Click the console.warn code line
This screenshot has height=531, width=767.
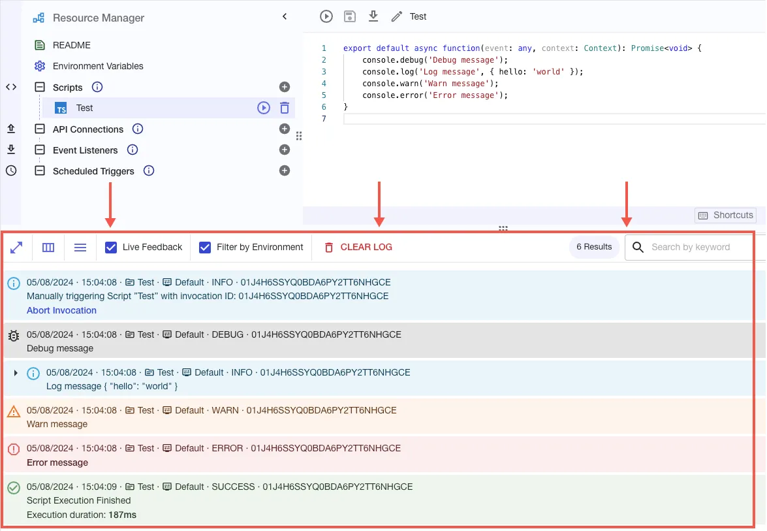click(x=430, y=84)
